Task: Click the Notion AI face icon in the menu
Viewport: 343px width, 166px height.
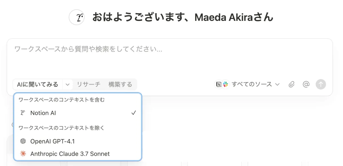Action: [23, 113]
